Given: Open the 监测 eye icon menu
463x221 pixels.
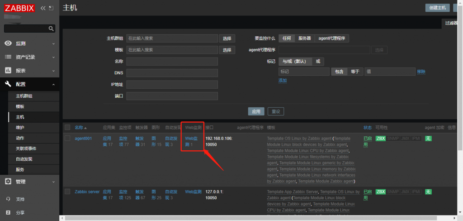Looking at the screenshot, I should pos(8,43).
